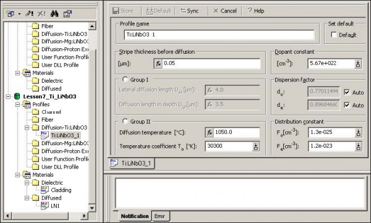Click the Stripe thickness value field

[211, 64]
